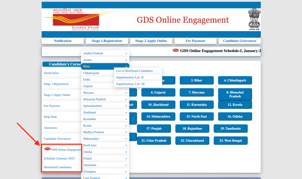Expand Kerala plus sign

pos(126,126)
